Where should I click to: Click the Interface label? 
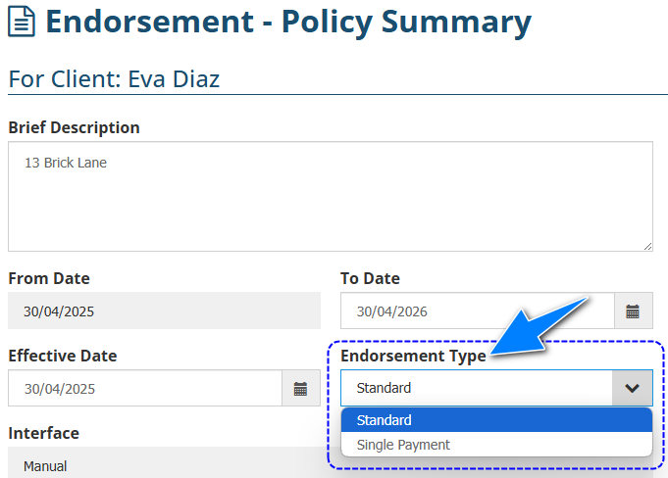click(x=43, y=433)
